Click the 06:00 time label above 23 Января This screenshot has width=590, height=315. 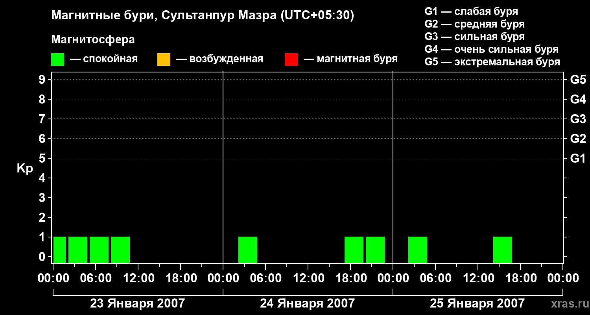click(95, 278)
